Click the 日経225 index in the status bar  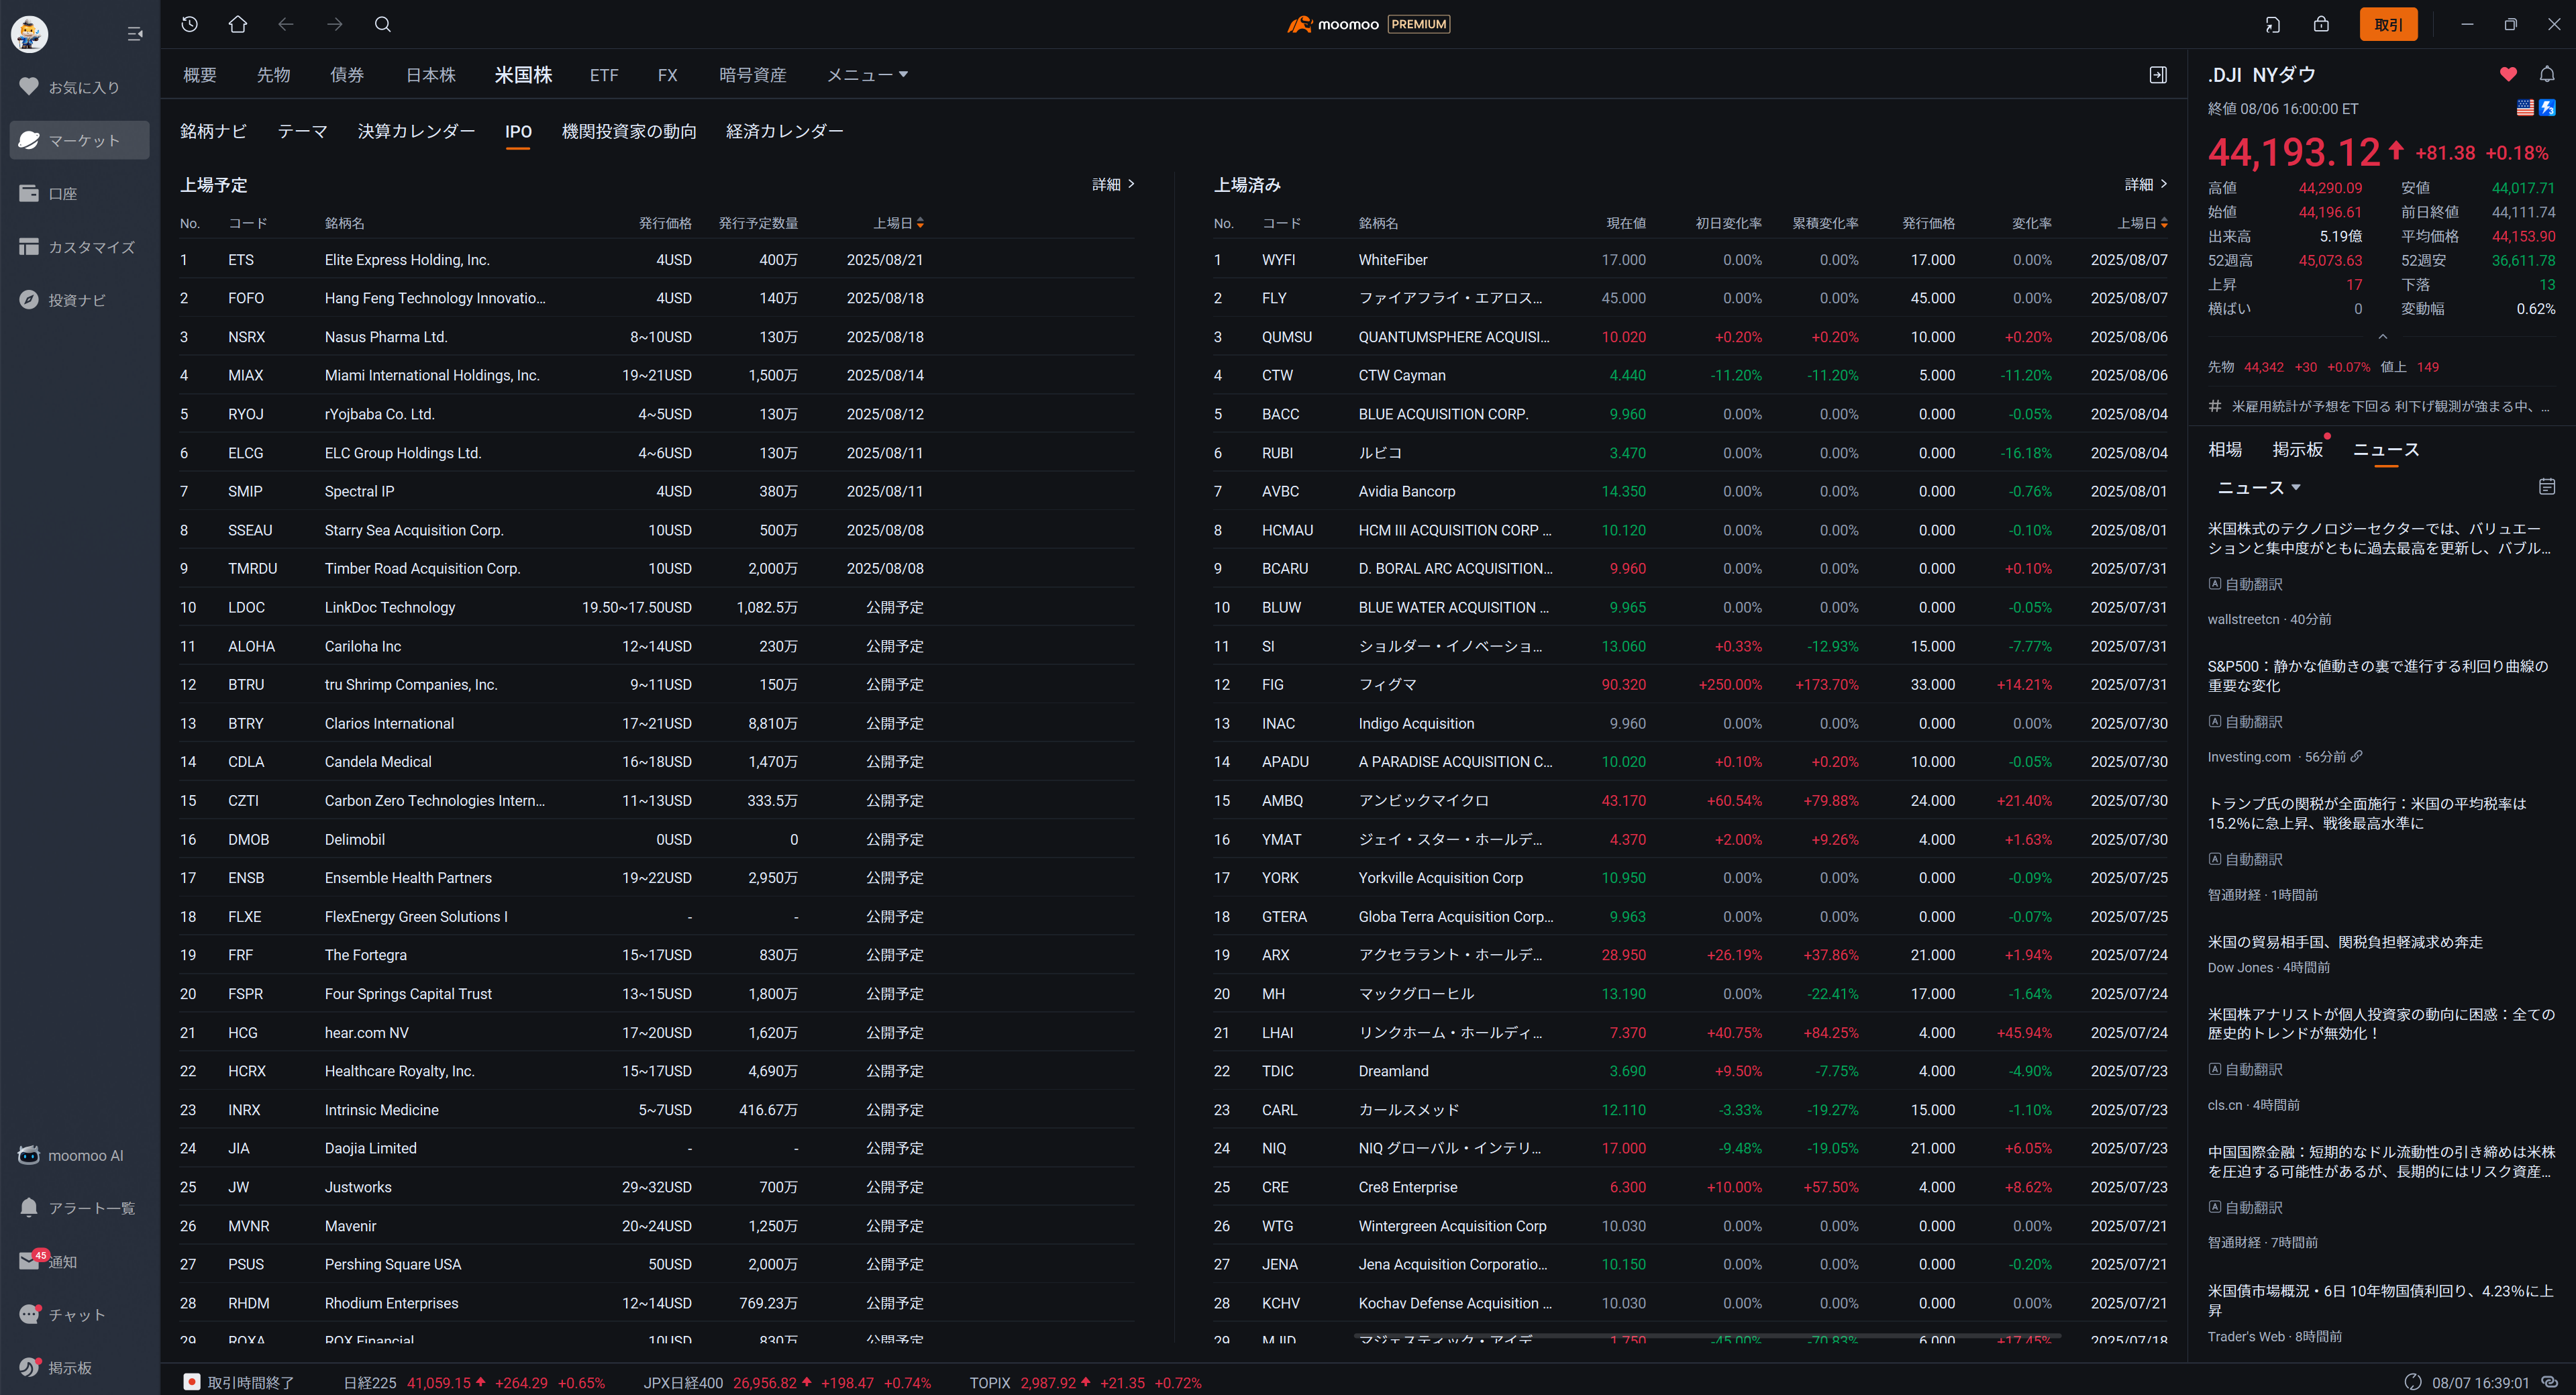474,1382
